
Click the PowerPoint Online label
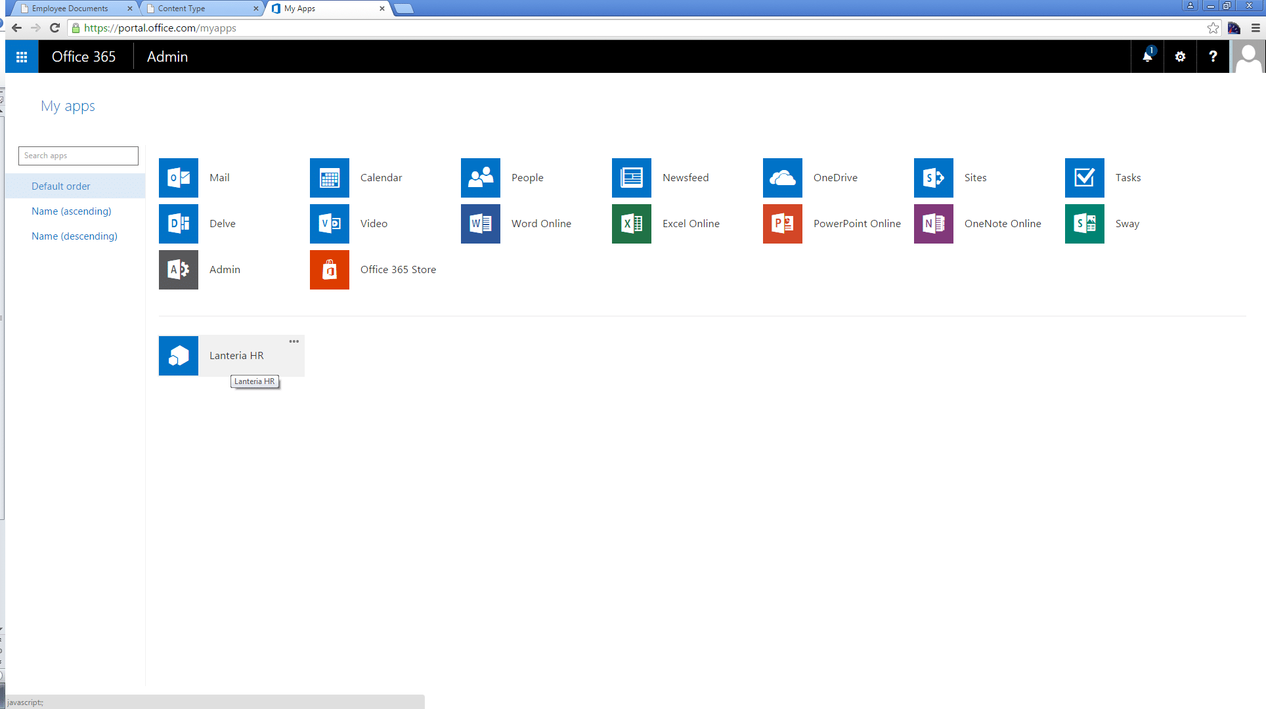[857, 224]
